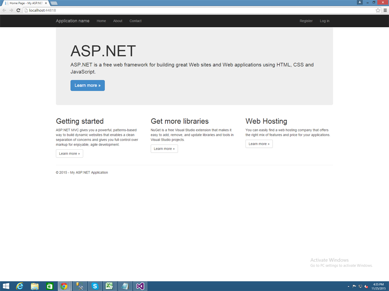Click the ASP.NET jumbotron heading
Screen dimensions: 389x291
pyautogui.click(x=103, y=51)
